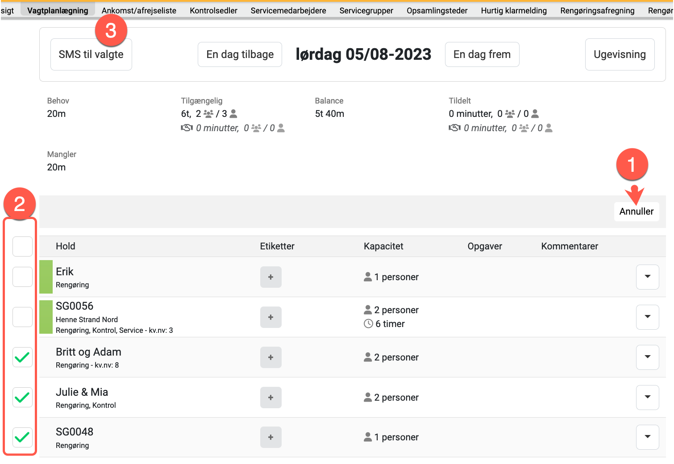Click the handshake icon under Tildelt

454,128
